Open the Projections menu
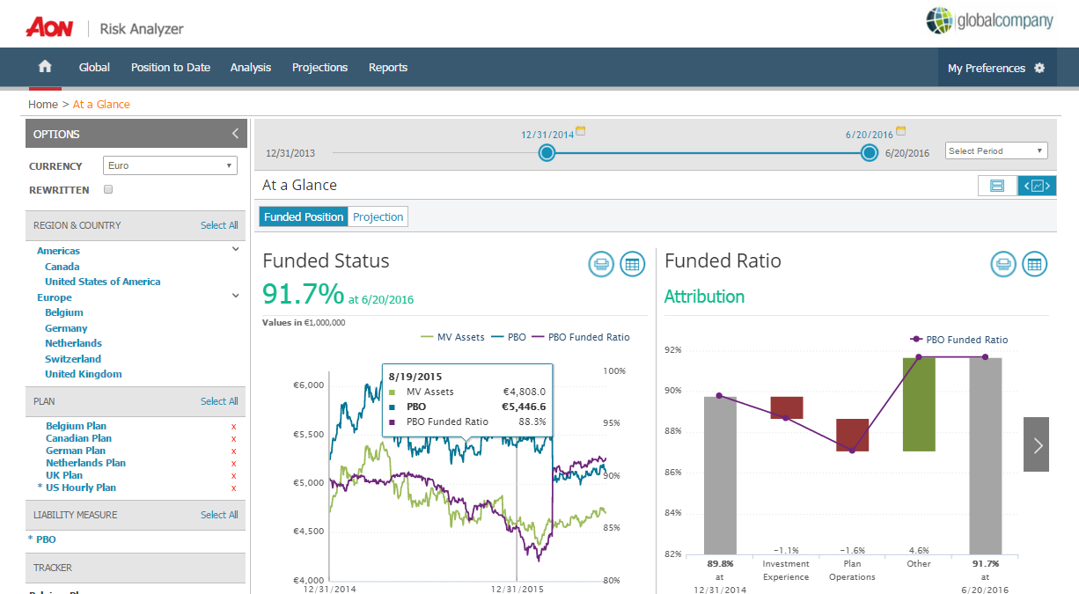The image size is (1079, 594). (x=319, y=68)
